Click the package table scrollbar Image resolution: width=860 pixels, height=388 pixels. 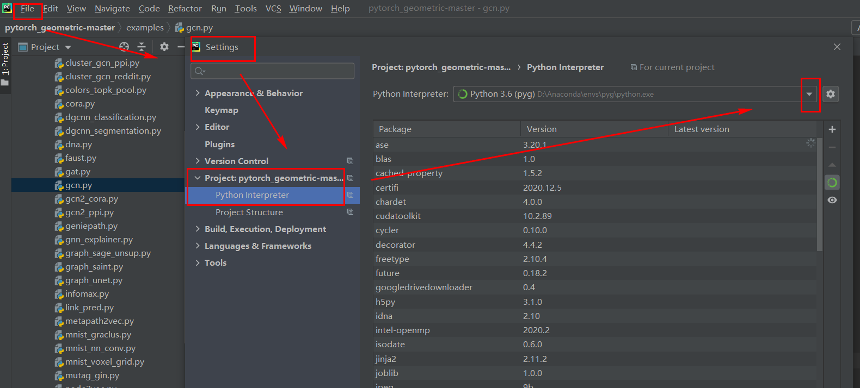click(820, 194)
